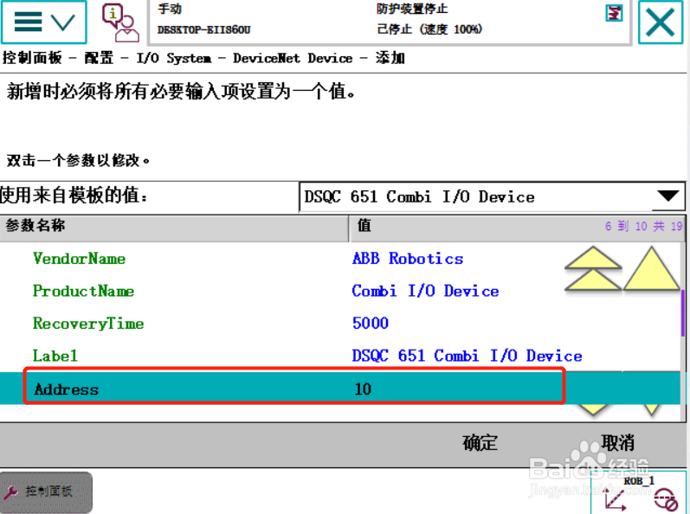The width and height of the screenshot is (690, 514).
Task: Switch to the 控制面板 taskbar tab
Action: pyautogui.click(x=46, y=492)
